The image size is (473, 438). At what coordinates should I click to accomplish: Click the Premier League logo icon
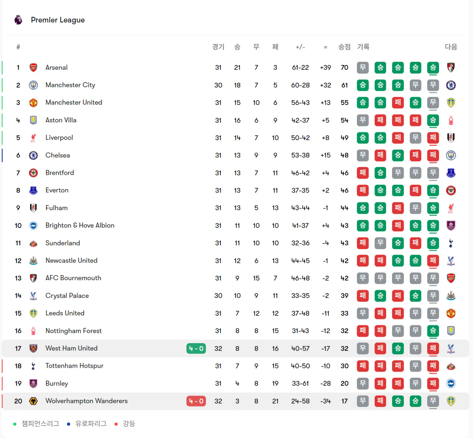coord(18,20)
